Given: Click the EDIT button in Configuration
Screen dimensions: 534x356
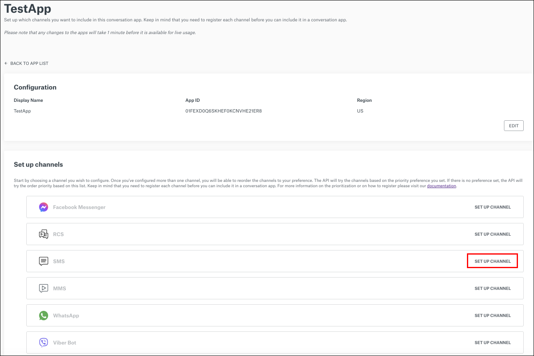Looking at the screenshot, I should (x=513, y=126).
